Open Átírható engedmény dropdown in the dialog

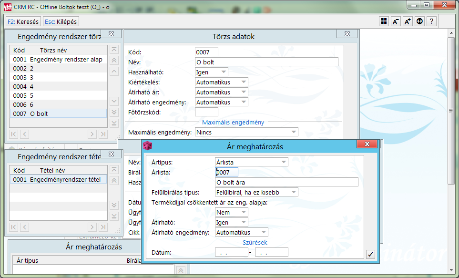[242, 232]
